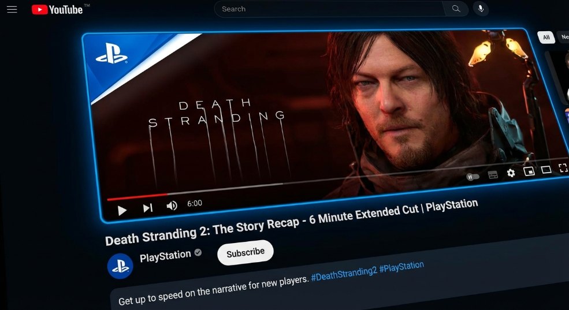569x310 pixels.
Task: Focus the Search input field
Action: coord(329,9)
